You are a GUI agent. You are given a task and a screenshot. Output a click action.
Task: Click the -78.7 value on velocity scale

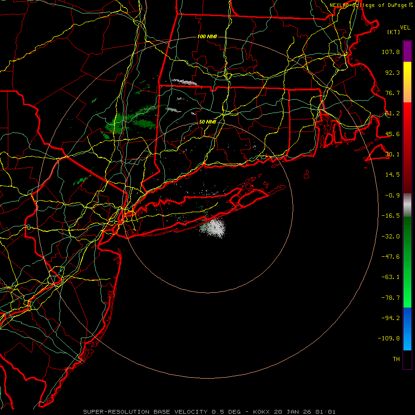pyautogui.click(x=391, y=298)
